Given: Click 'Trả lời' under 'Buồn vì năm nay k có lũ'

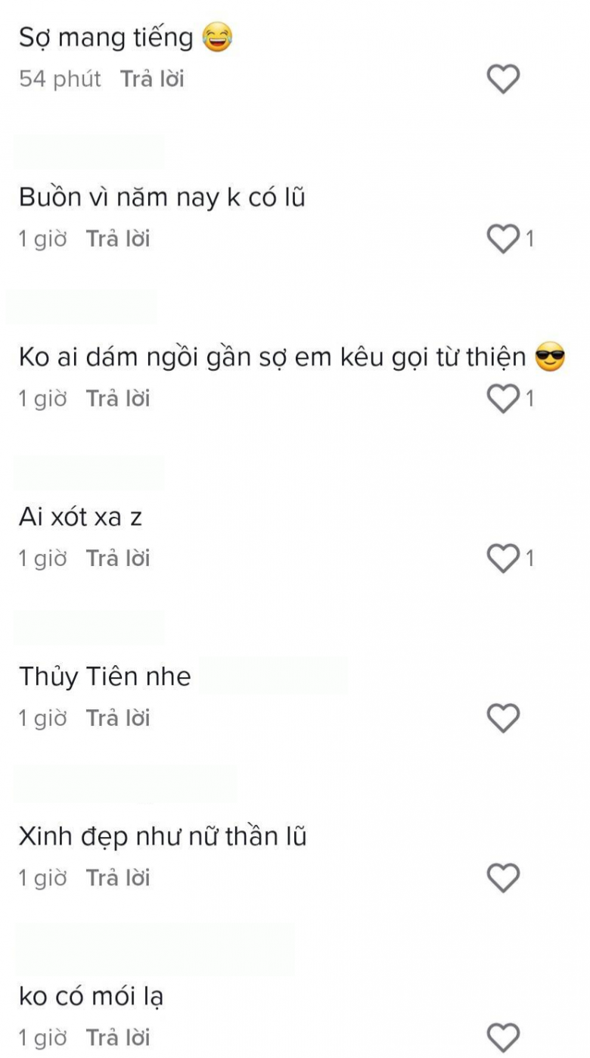Looking at the screenshot, I should point(118,239).
